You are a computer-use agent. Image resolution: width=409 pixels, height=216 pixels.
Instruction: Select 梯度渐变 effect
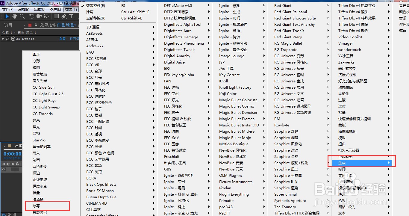point(51,186)
